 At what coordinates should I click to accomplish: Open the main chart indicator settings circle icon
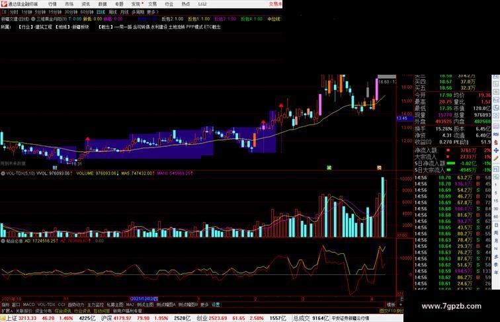pyautogui.click(x=33, y=19)
